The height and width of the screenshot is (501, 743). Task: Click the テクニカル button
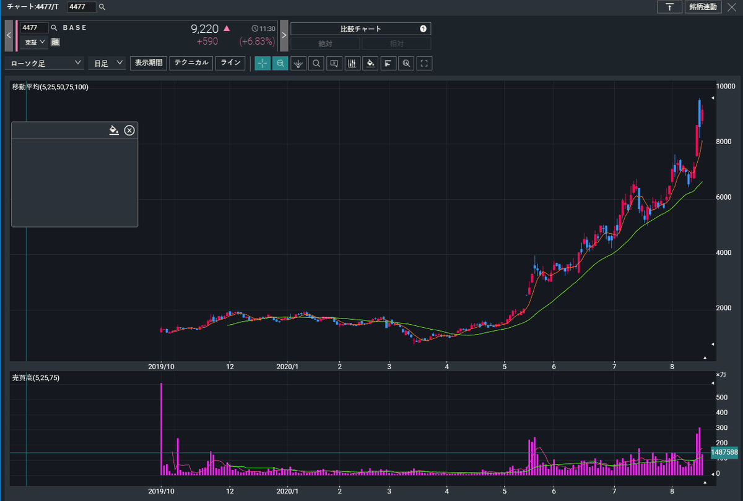[x=191, y=63]
